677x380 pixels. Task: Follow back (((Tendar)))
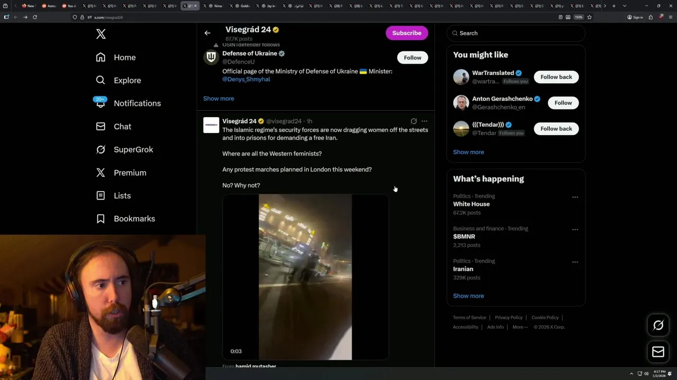[556, 129]
